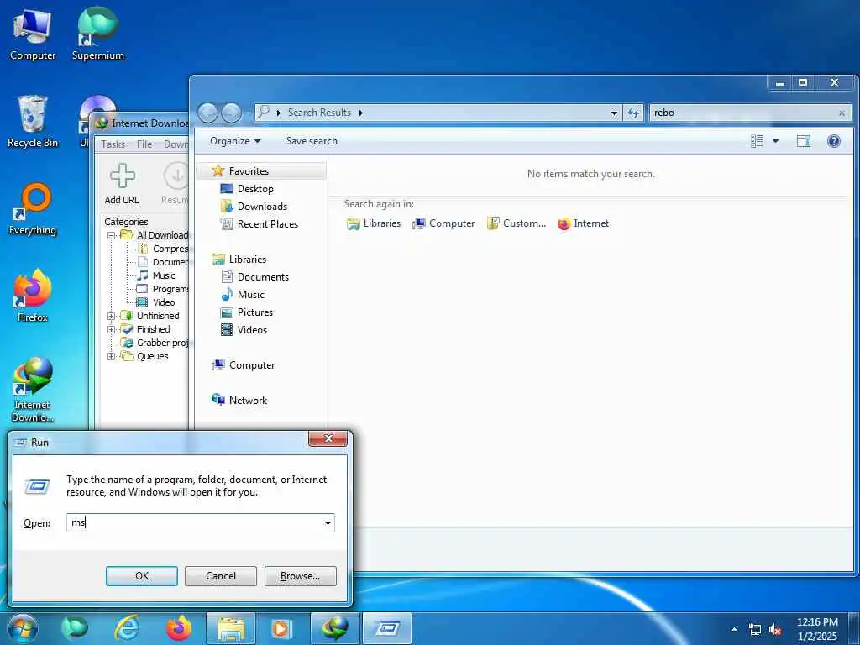
Task: Click OK in the Run dialog
Action: 141,576
